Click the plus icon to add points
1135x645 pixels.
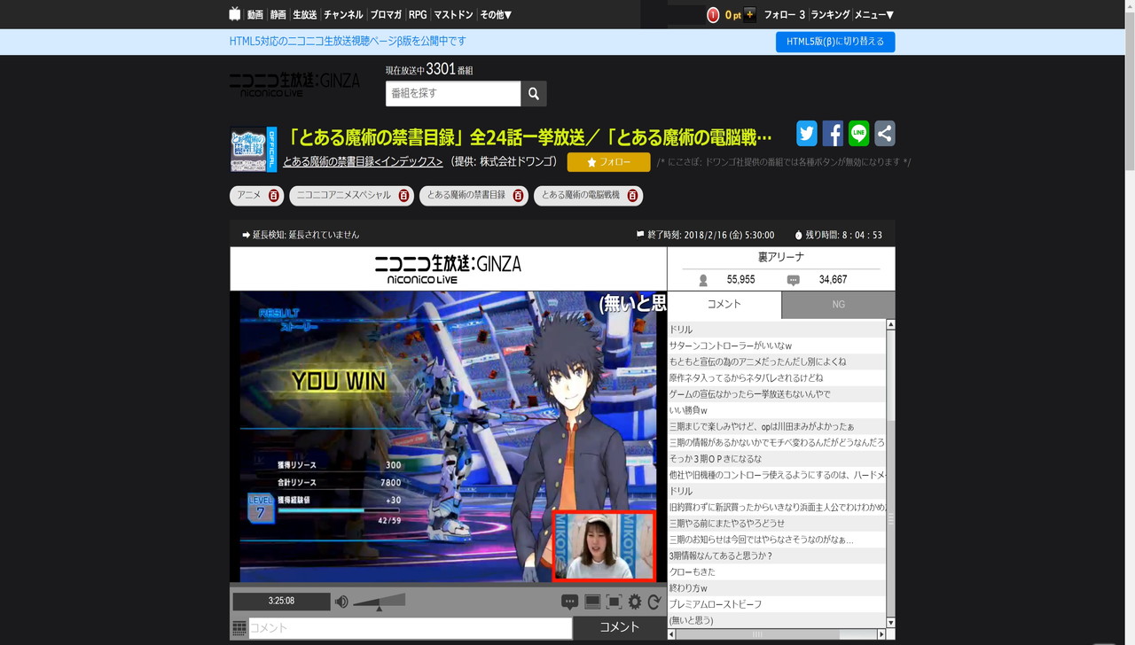(750, 14)
